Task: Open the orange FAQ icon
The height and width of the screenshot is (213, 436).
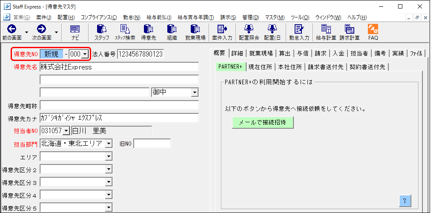Action: pos(373,29)
